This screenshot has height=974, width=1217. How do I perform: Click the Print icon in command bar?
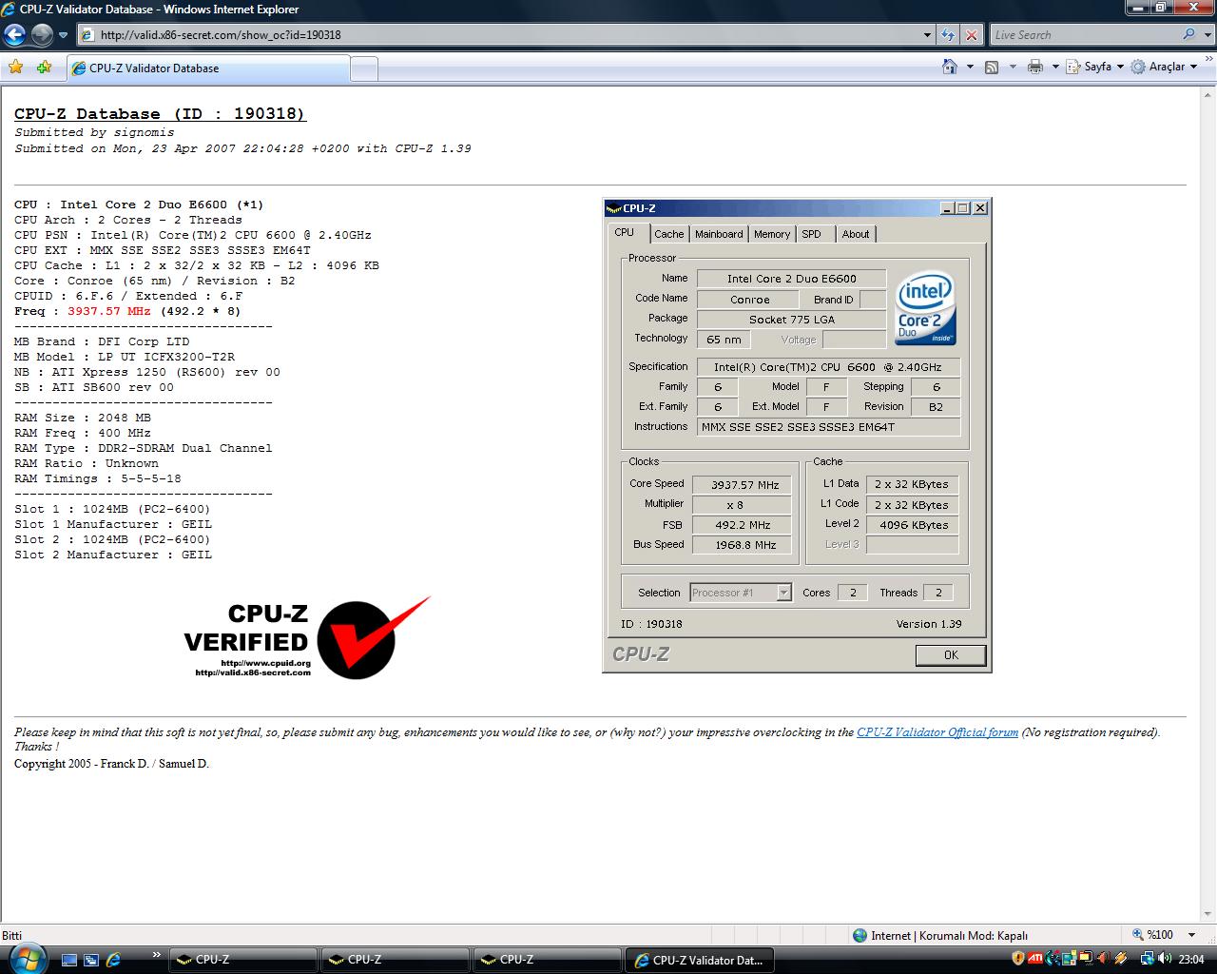pos(1035,67)
